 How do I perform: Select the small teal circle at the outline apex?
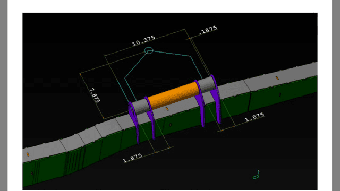(149, 51)
